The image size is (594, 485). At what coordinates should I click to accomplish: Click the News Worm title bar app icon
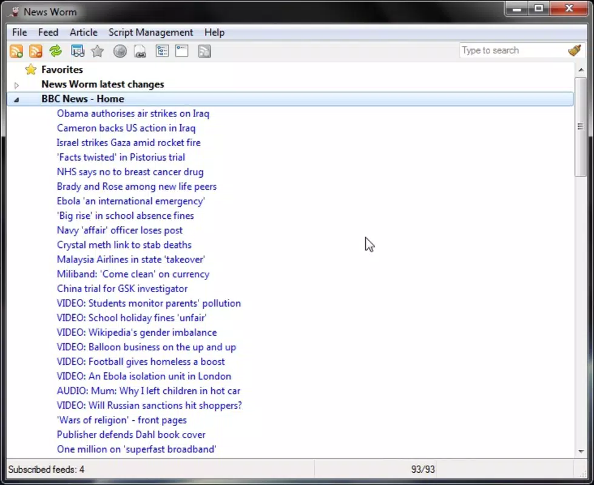[x=15, y=12]
